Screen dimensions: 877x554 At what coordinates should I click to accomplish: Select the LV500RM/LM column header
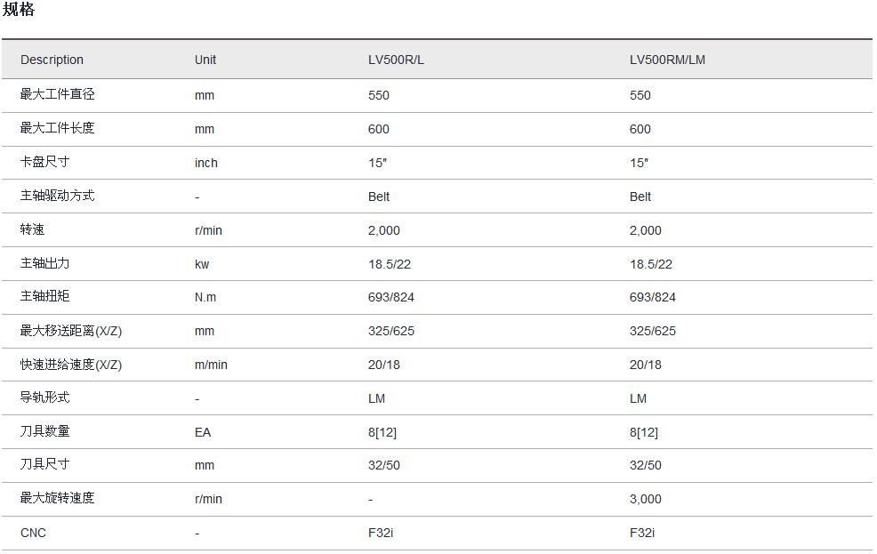[667, 60]
